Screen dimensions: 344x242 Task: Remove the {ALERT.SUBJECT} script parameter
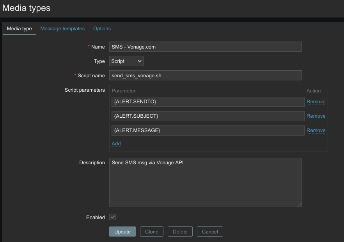point(316,116)
